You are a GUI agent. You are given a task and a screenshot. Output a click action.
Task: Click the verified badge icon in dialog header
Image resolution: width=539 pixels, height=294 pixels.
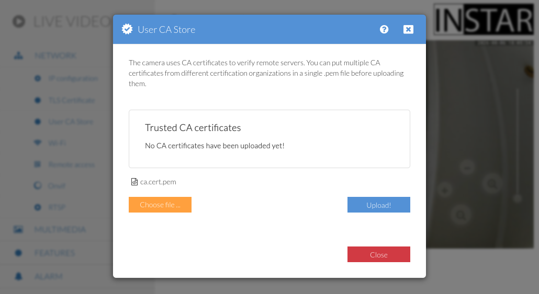[127, 29]
